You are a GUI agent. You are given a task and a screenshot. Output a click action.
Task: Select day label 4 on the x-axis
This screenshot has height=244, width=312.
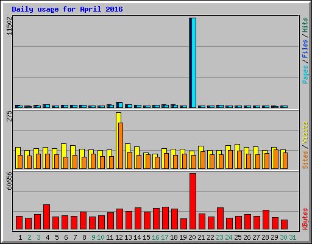click(48, 237)
